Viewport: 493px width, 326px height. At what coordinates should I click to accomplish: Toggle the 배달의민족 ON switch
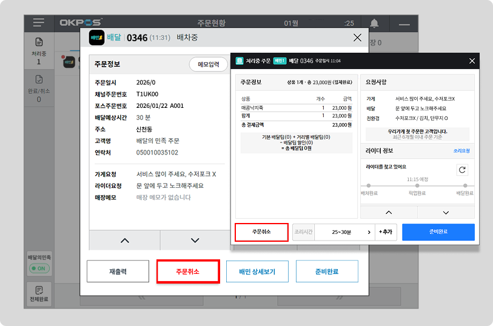(x=39, y=268)
